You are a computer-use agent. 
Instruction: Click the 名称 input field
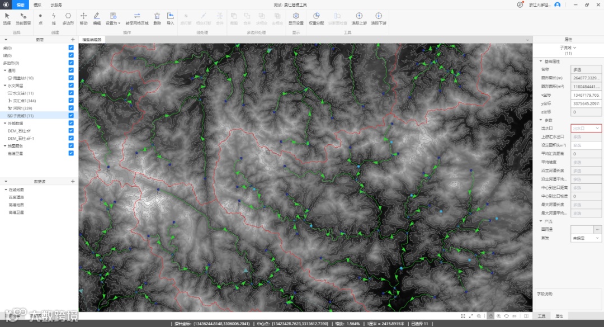tap(586, 70)
